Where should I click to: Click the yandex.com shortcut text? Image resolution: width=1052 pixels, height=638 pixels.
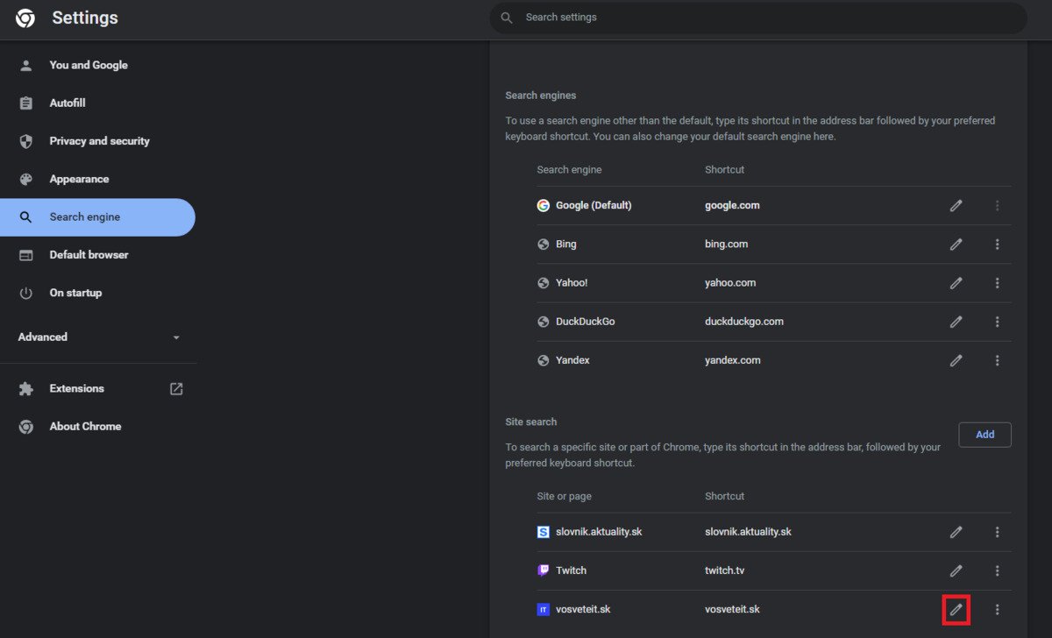click(x=732, y=360)
